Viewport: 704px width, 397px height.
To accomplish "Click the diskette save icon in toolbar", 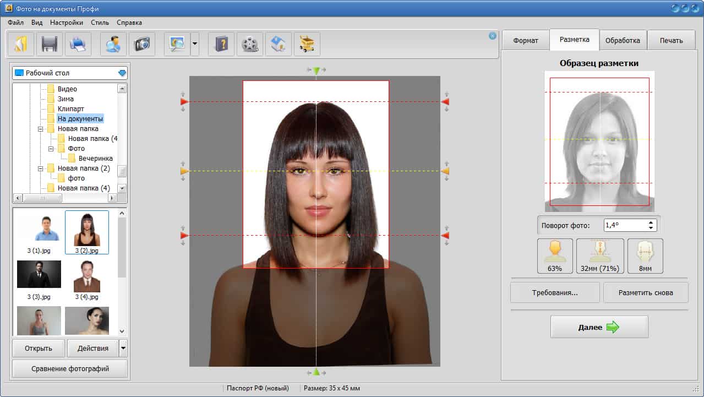I will tap(50, 44).
